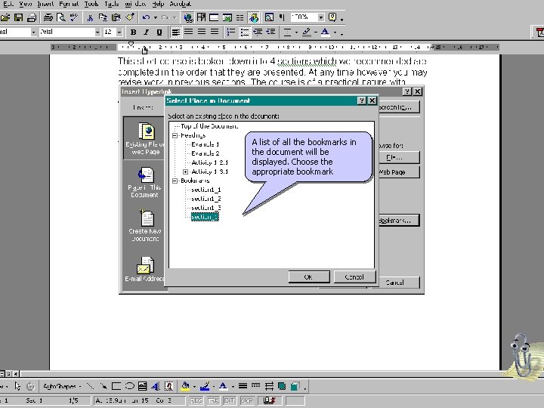544x408 pixels.
Task: Open the Help menu
Action: click(x=158, y=4)
